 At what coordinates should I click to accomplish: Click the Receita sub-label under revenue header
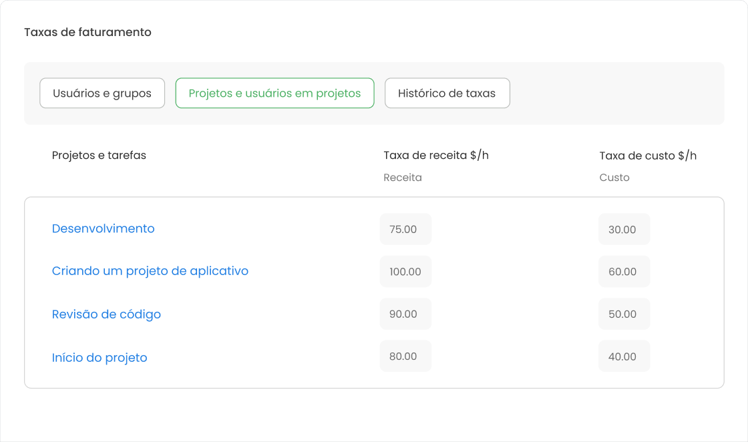pos(403,178)
